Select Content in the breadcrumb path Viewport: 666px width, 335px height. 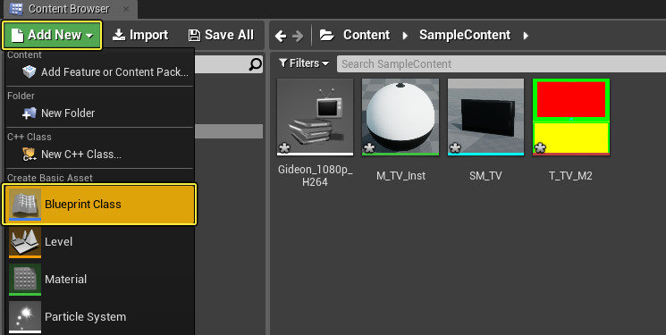pos(367,35)
